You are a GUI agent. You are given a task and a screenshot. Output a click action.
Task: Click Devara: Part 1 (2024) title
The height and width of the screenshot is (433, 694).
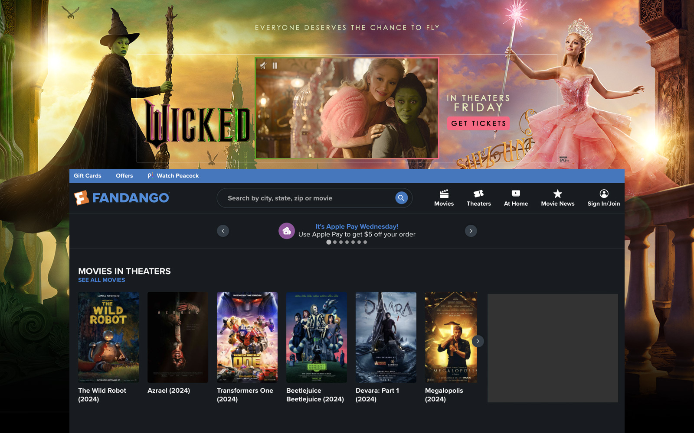(377, 395)
